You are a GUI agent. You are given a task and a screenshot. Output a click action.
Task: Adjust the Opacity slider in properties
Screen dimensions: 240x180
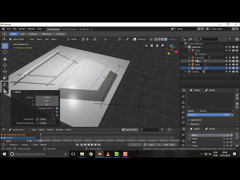point(209,115)
